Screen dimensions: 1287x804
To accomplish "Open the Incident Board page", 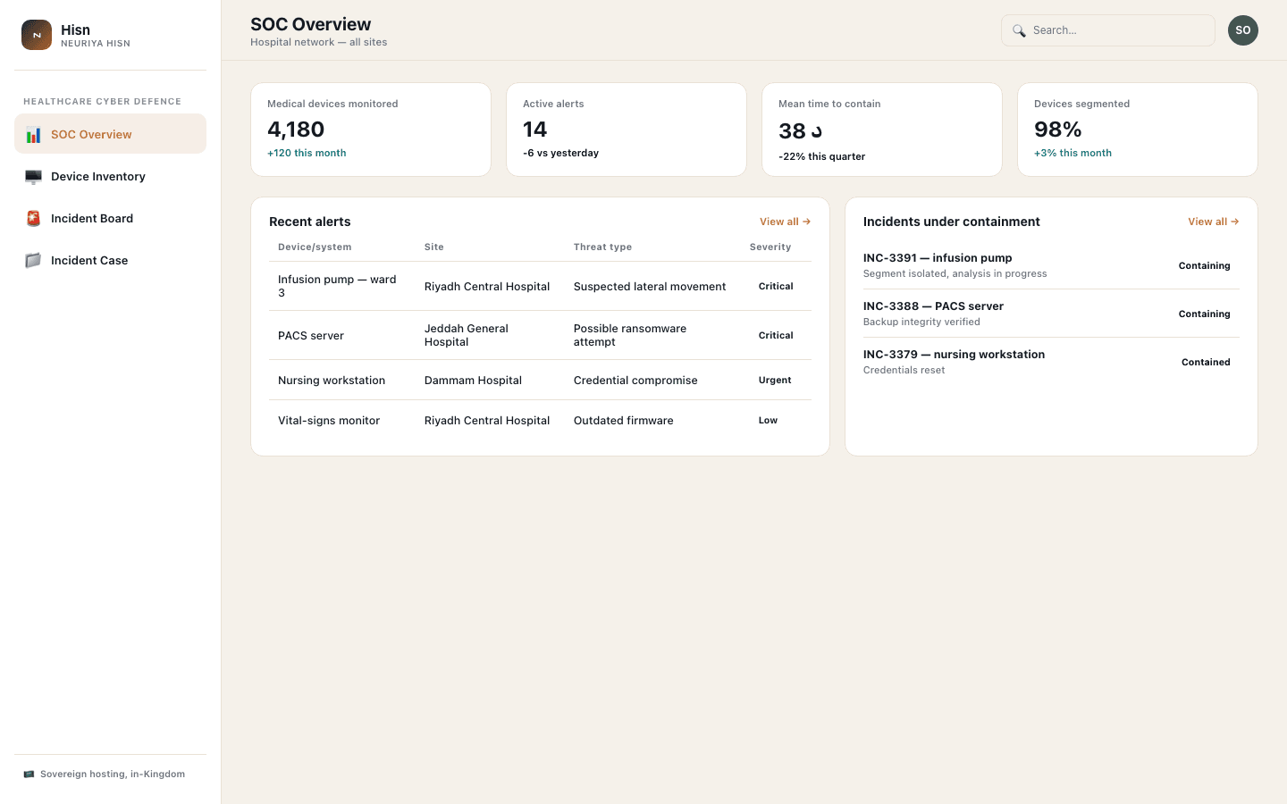I will coord(110,218).
